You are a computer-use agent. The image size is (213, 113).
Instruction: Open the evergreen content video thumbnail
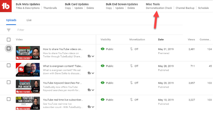[28, 70]
